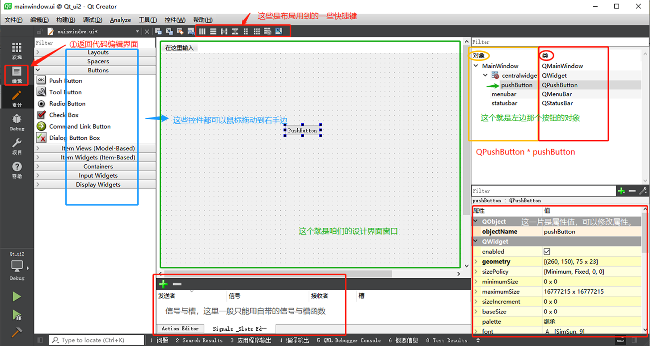Open the 编辑(E) menu
This screenshot has width=650, height=346.
point(39,20)
